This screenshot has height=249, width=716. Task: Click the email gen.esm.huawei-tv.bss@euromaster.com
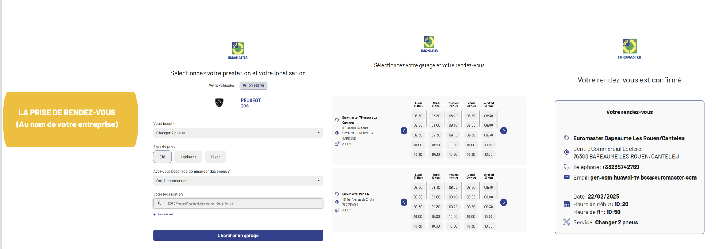coord(643,178)
